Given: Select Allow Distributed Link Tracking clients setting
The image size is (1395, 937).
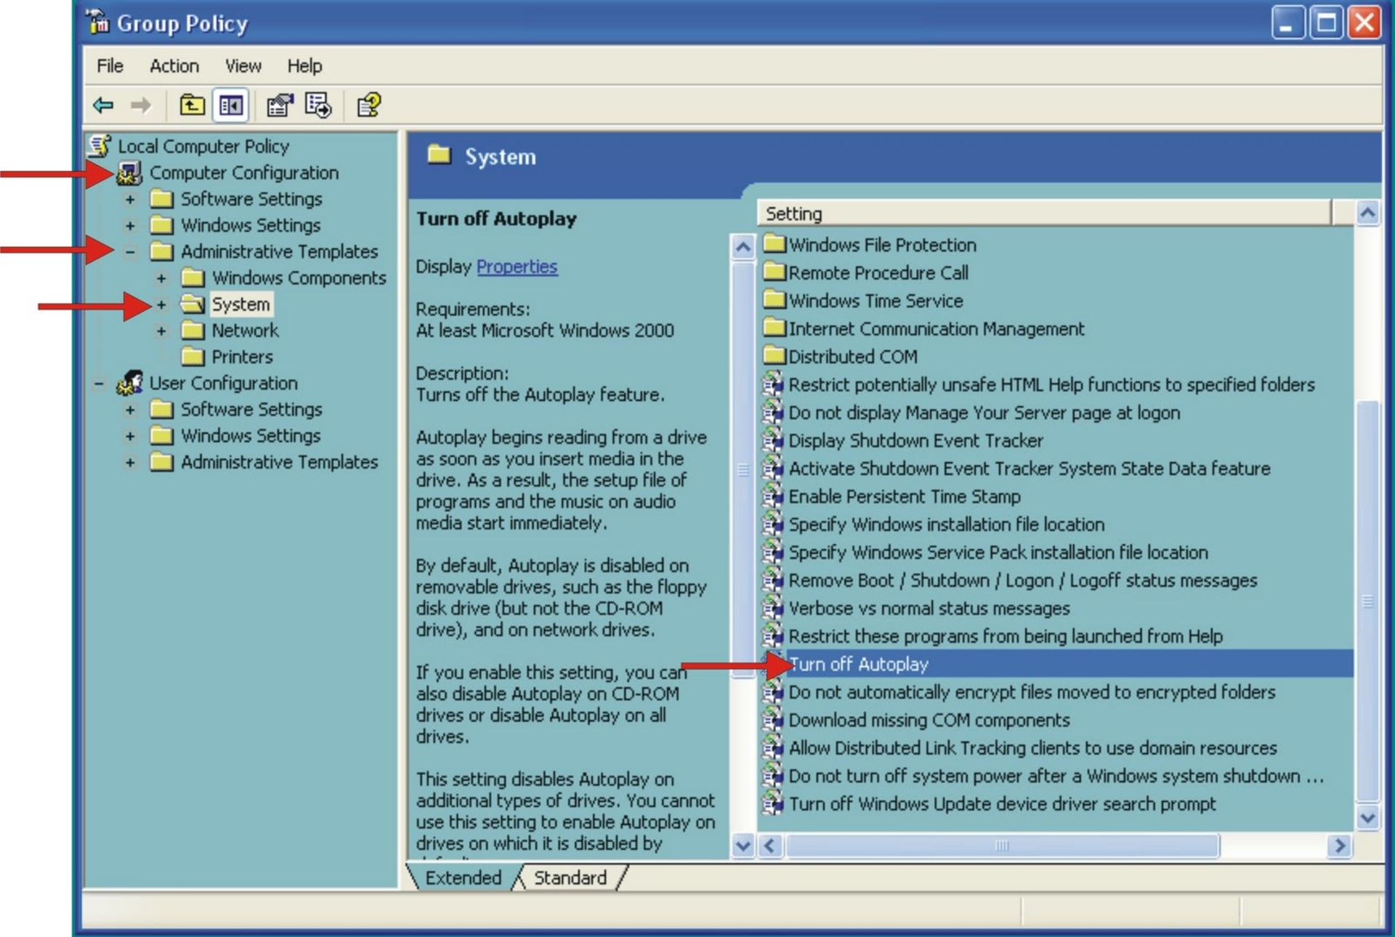Looking at the screenshot, I should (1032, 748).
